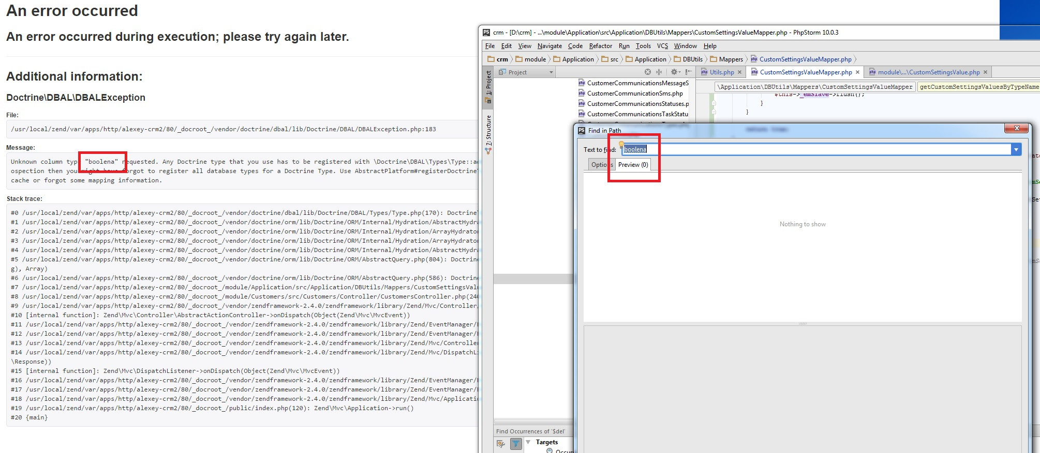
Task: Close the CustomSettingsValue.php tab
Action: click(x=985, y=72)
